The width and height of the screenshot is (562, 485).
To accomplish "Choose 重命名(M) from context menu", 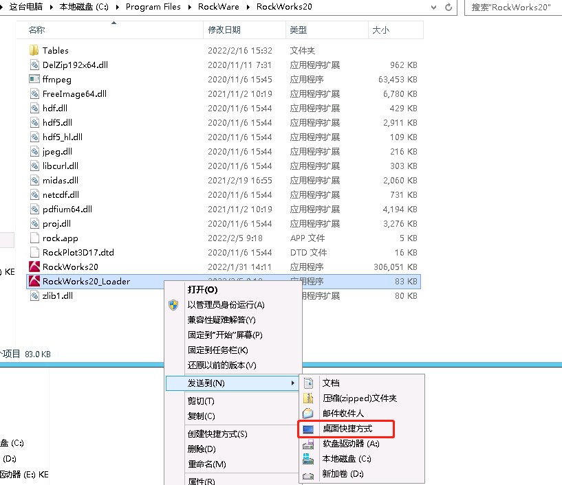I will click(x=207, y=464).
